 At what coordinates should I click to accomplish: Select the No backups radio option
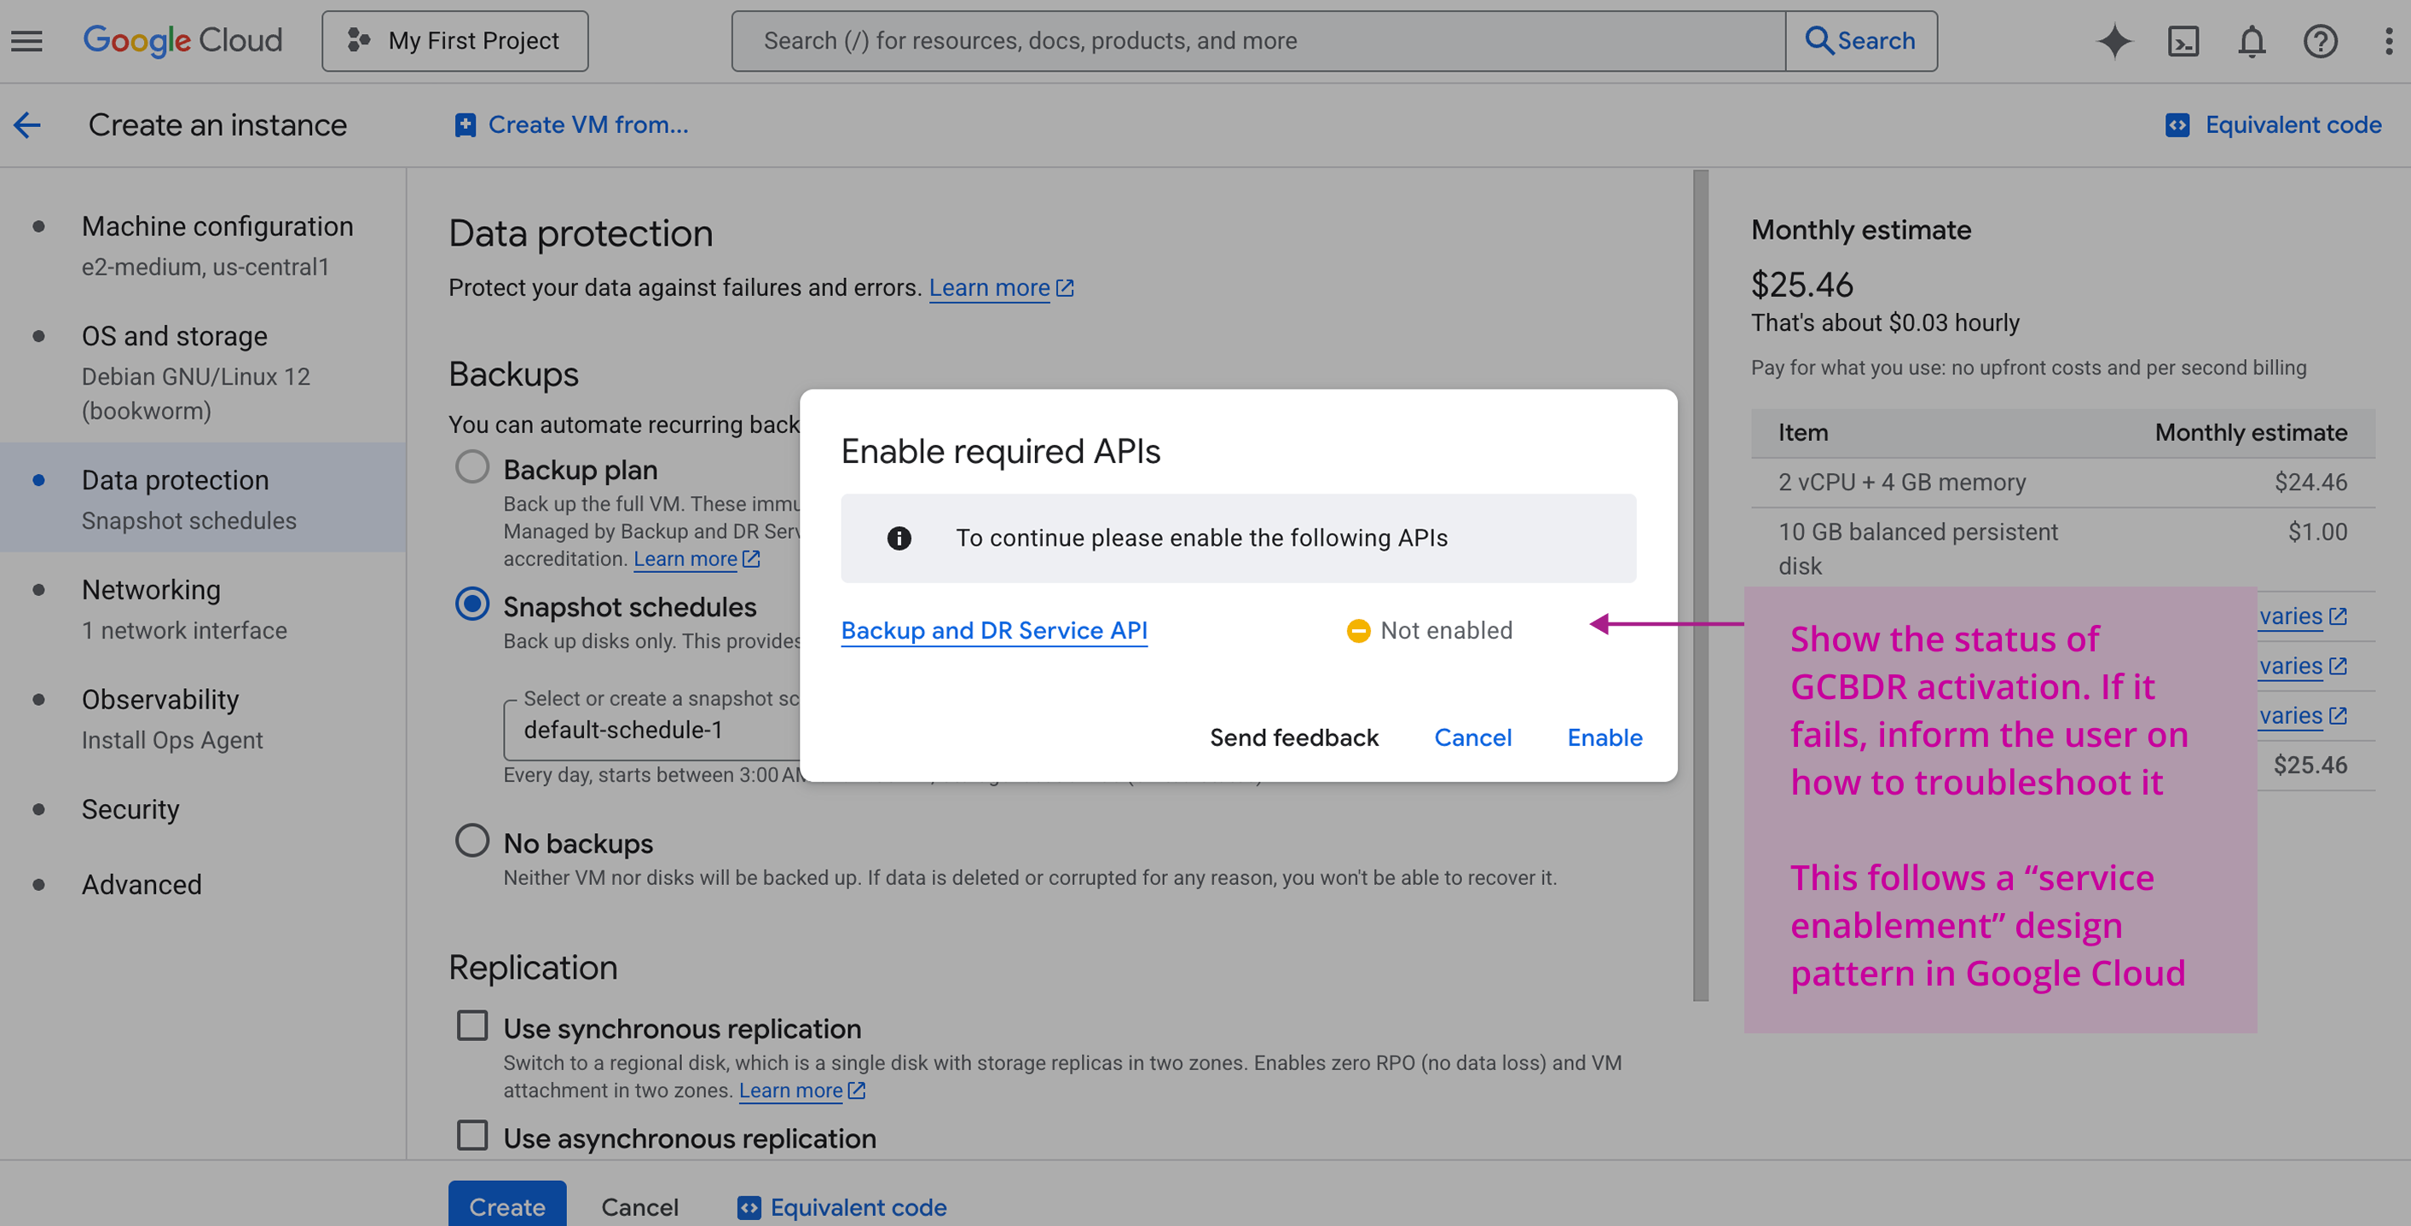(x=471, y=841)
